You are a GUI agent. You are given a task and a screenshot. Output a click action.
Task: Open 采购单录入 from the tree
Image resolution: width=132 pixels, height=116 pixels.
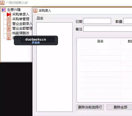[21, 14]
